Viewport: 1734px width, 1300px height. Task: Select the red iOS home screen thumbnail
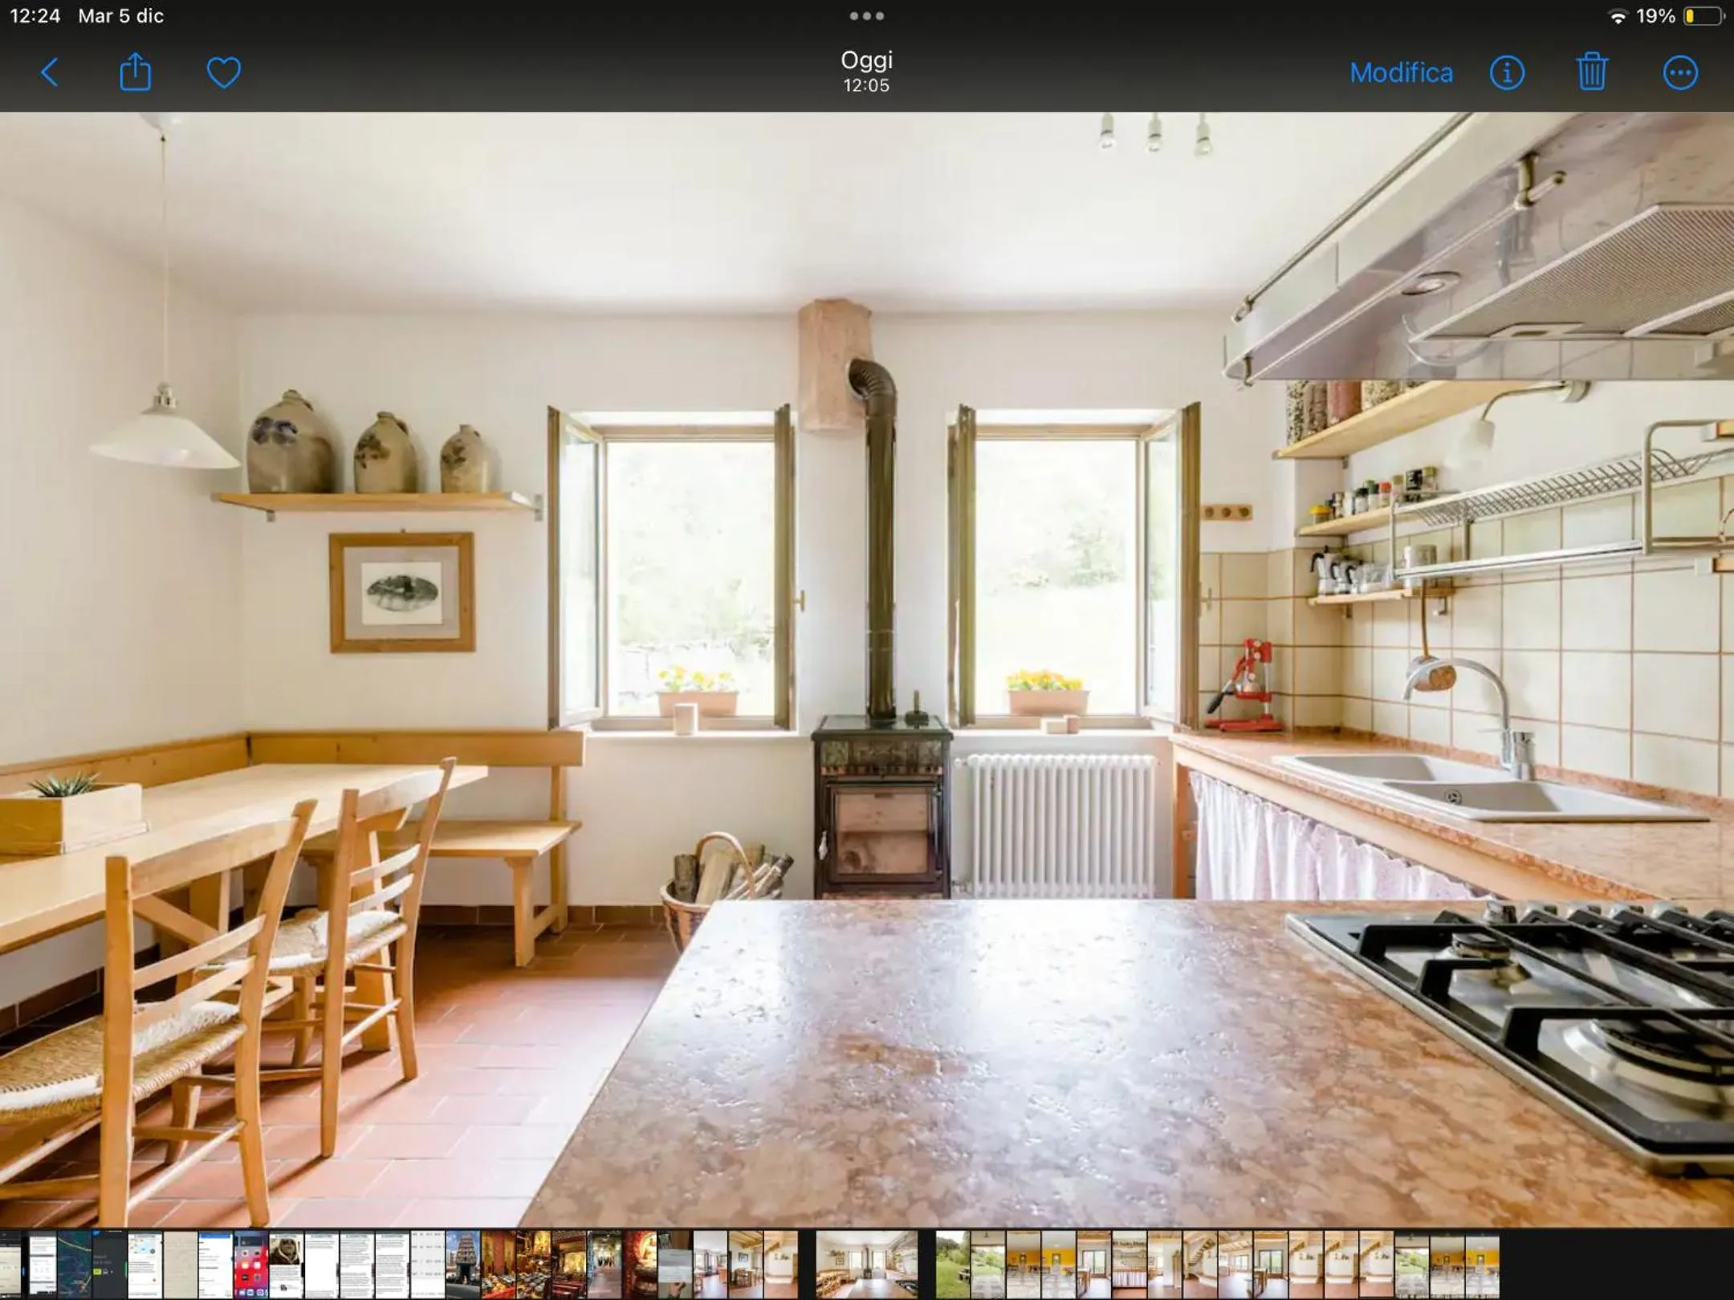[251, 1265]
